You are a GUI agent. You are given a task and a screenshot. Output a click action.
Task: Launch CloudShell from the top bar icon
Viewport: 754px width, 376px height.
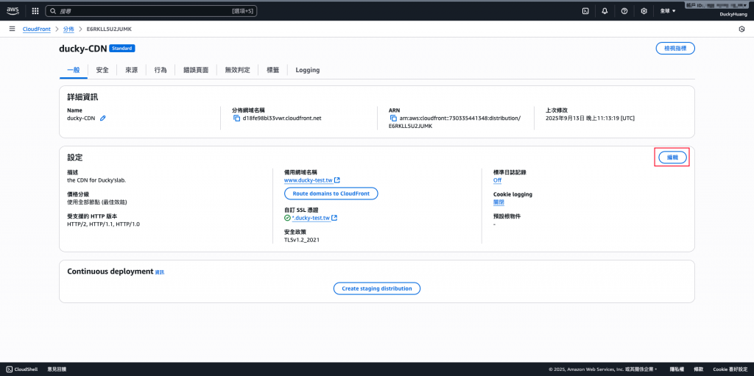click(585, 10)
